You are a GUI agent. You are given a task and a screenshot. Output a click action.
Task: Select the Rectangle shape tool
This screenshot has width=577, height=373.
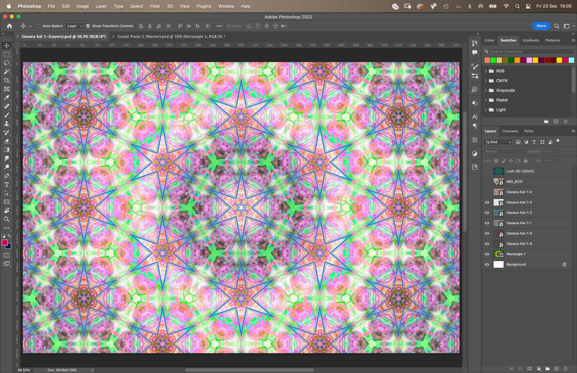(7, 202)
